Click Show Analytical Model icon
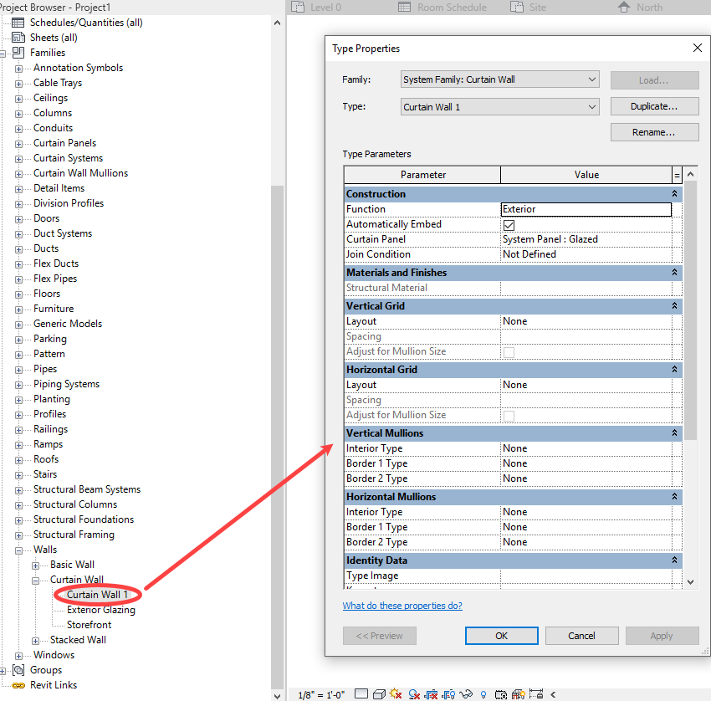Image resolution: width=711 pixels, height=701 pixels. (519, 694)
